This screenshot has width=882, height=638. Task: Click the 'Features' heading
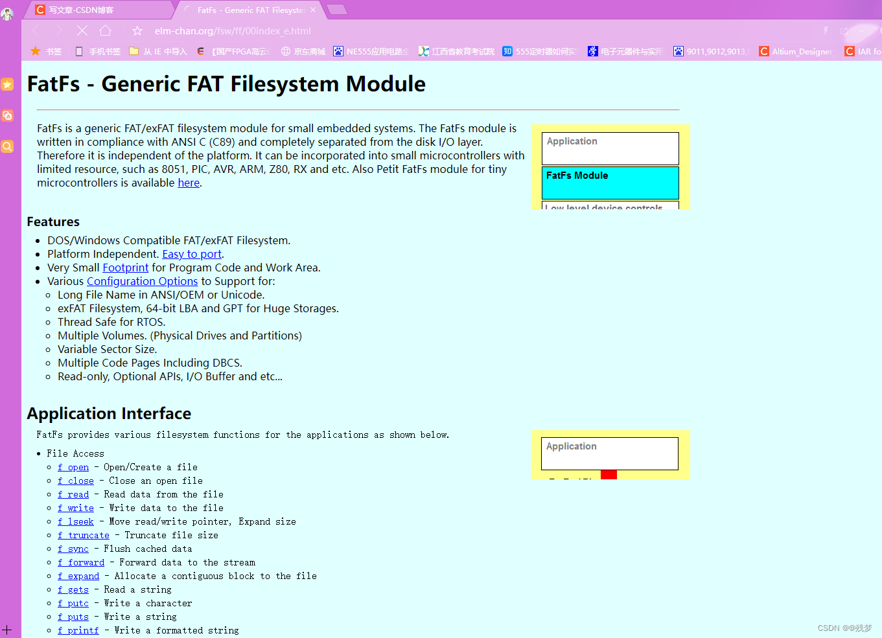53,222
